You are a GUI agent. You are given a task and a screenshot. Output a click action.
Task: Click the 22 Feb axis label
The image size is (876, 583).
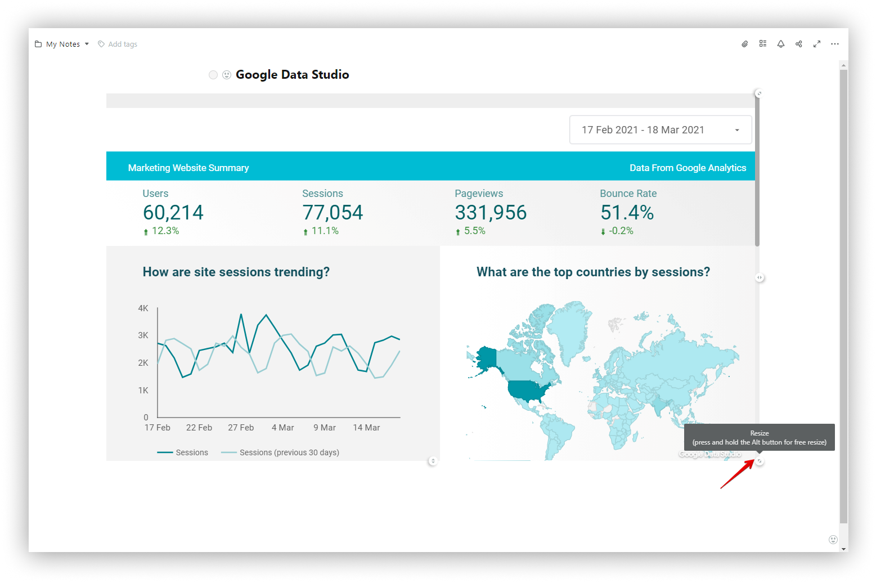(199, 428)
